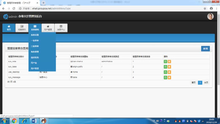
Task: Click the blue 新增 add button
Action: pyautogui.click(x=205, y=49)
